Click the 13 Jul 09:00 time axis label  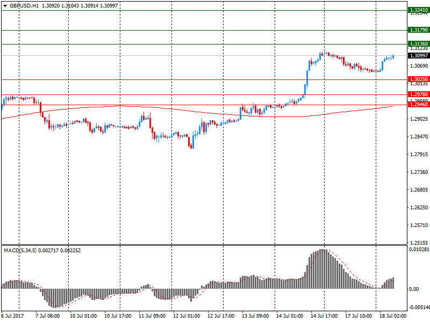coord(255,316)
